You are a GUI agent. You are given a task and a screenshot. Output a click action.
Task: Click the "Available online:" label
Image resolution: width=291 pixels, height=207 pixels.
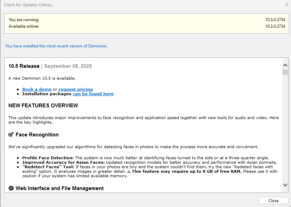(24, 26)
